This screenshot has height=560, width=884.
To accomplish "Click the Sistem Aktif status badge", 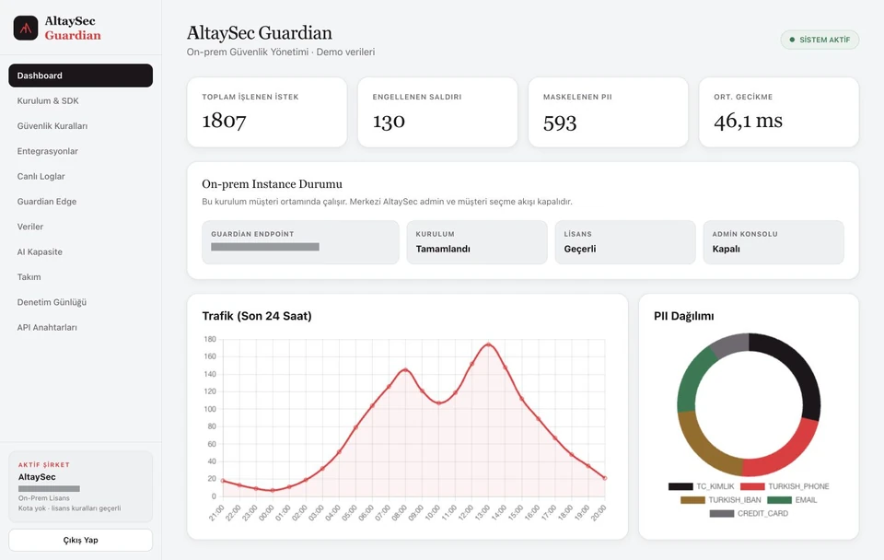I will pos(820,40).
